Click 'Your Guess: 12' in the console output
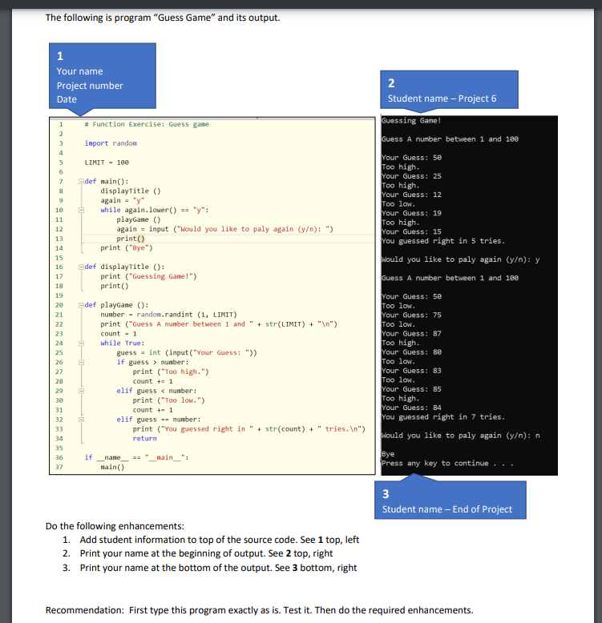The width and height of the screenshot is (602, 623). point(411,195)
